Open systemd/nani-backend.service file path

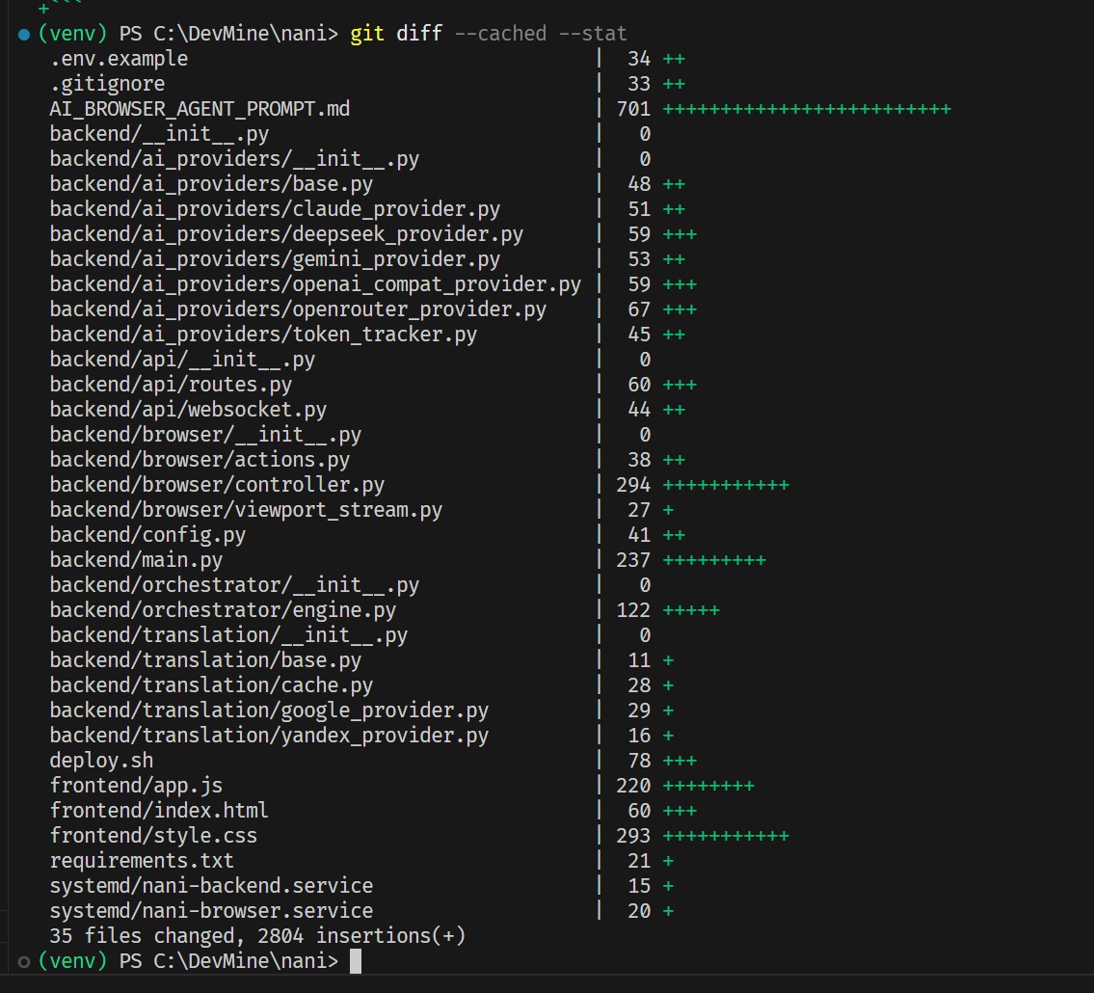211,886
